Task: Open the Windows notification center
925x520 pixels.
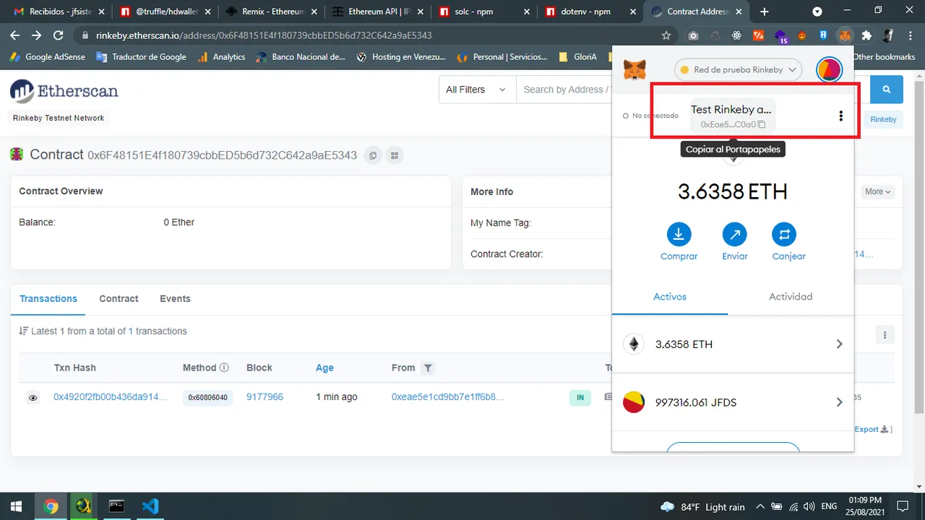Action: 903,506
